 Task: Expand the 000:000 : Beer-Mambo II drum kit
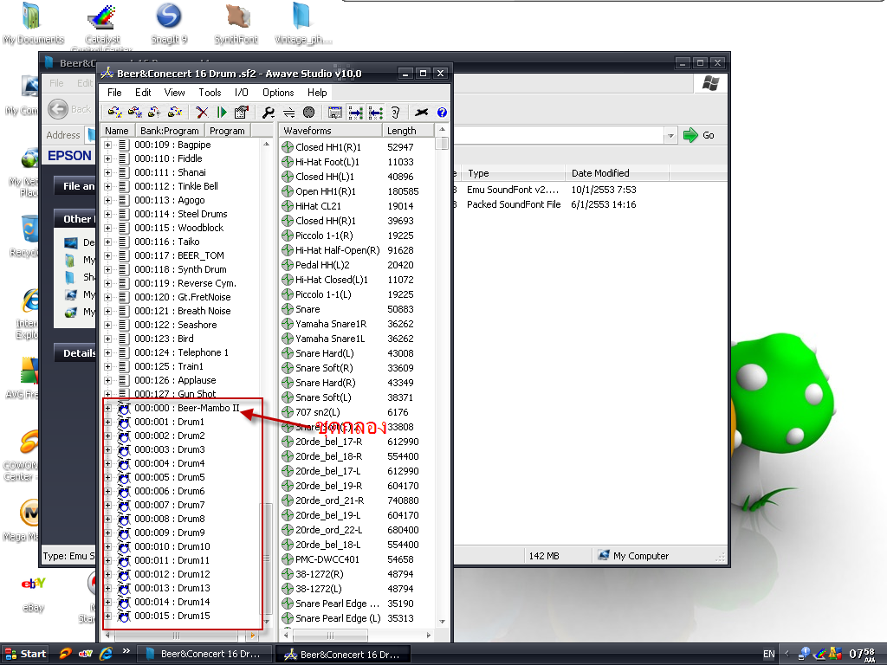(107, 409)
